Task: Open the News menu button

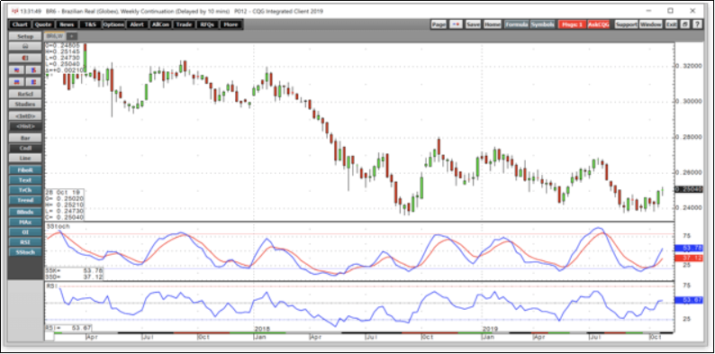Action: [x=67, y=24]
